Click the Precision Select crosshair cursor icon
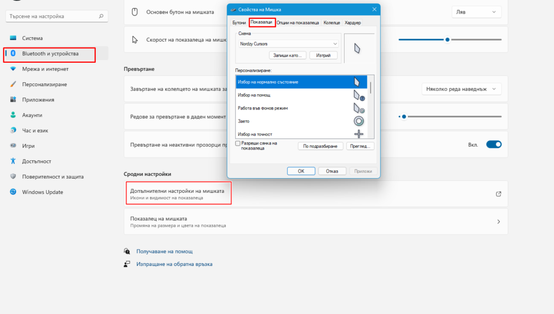Viewport: 554px width, 314px height. coord(359,134)
